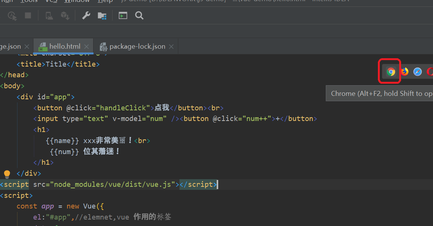Click v-model="num" attribute in input

(x=140, y=119)
